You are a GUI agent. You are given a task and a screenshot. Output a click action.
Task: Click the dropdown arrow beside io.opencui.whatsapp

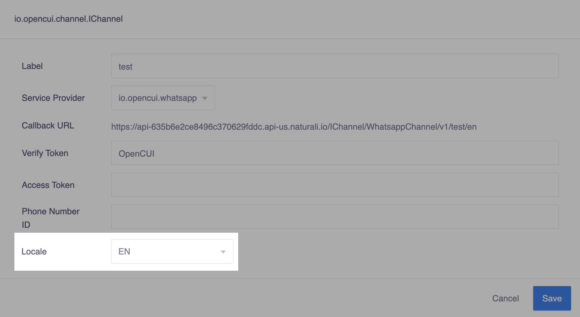coord(205,98)
